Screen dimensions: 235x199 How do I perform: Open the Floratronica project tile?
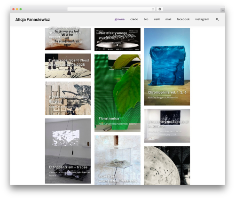tap(117, 93)
